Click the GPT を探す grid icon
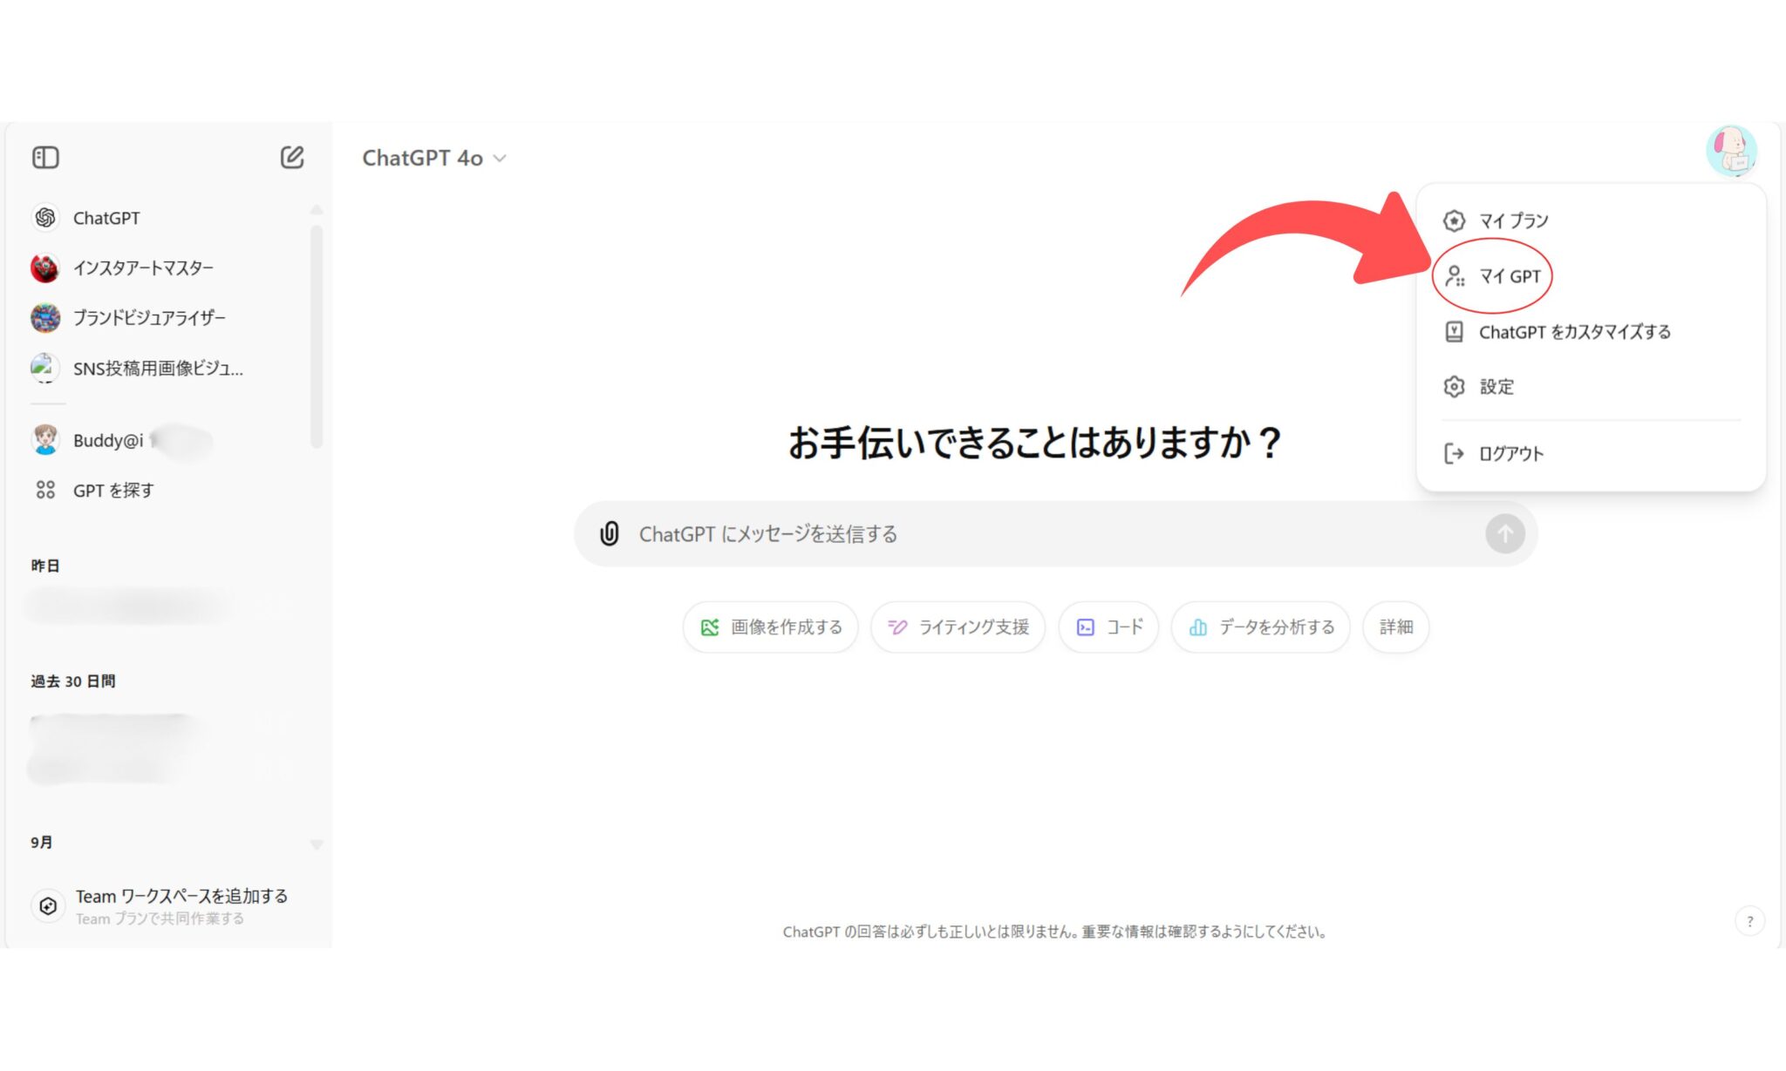This screenshot has width=1786, height=1071. (x=45, y=490)
